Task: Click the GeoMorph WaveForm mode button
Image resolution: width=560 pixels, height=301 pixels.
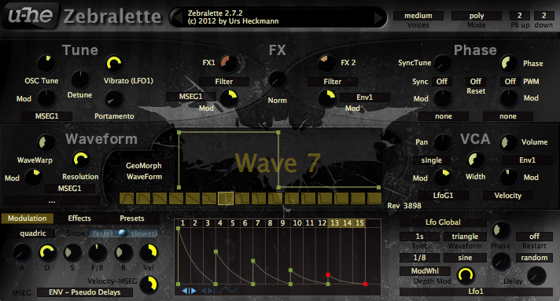Action: 144,171
